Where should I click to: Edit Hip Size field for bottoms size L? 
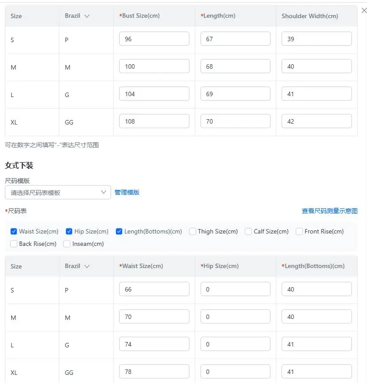[236, 344]
